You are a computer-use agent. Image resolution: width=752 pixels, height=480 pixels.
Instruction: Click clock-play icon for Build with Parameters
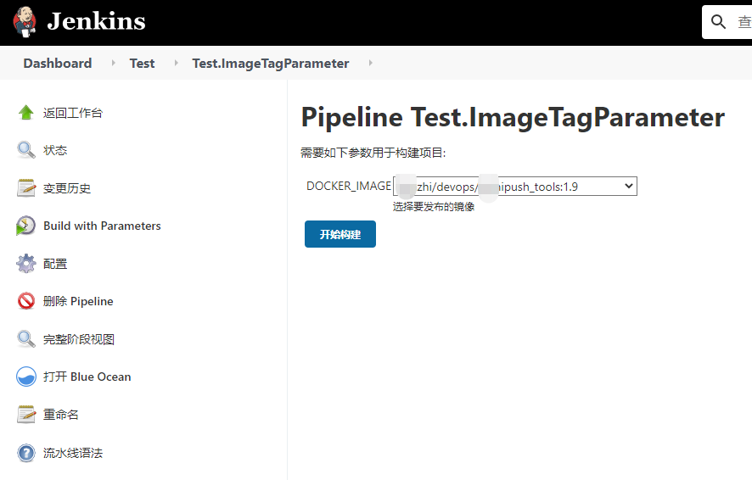point(26,226)
